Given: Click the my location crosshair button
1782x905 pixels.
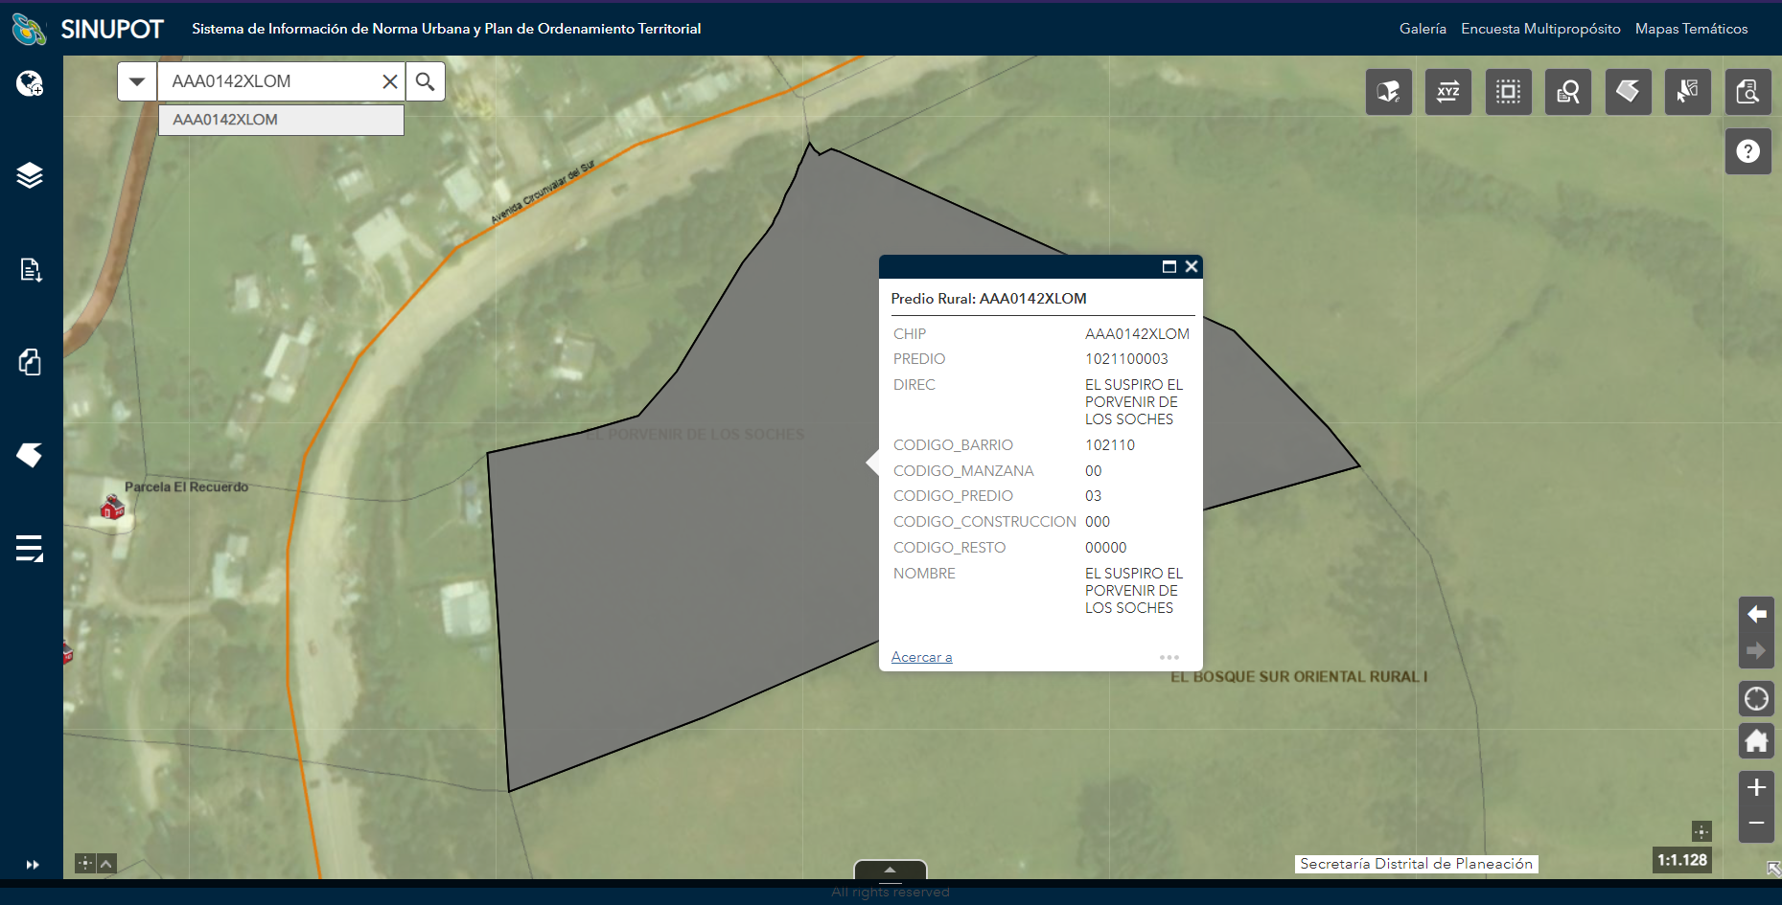Looking at the screenshot, I should pyautogui.click(x=1756, y=699).
